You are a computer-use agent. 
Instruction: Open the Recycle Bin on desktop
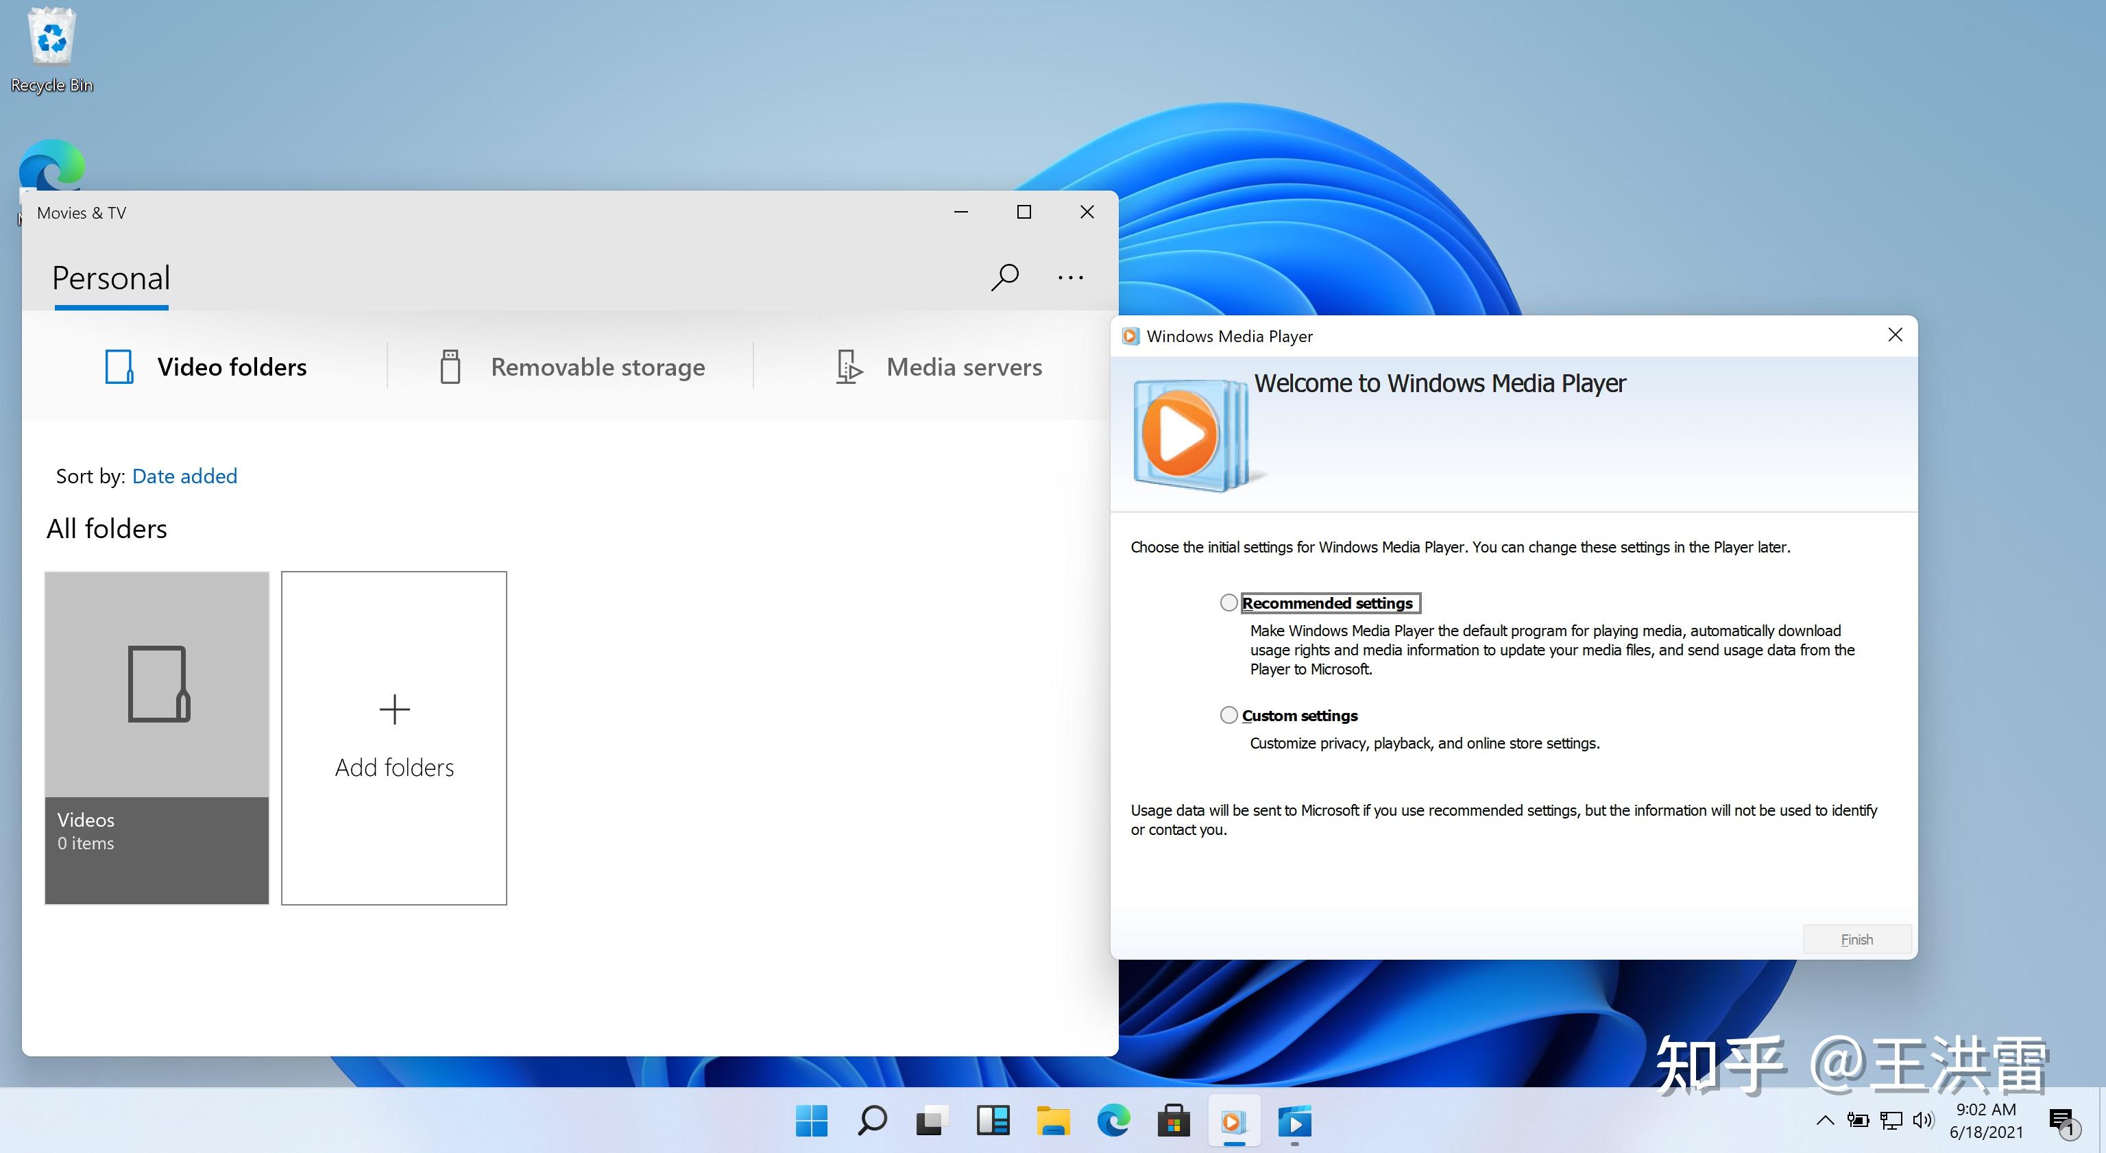point(51,51)
